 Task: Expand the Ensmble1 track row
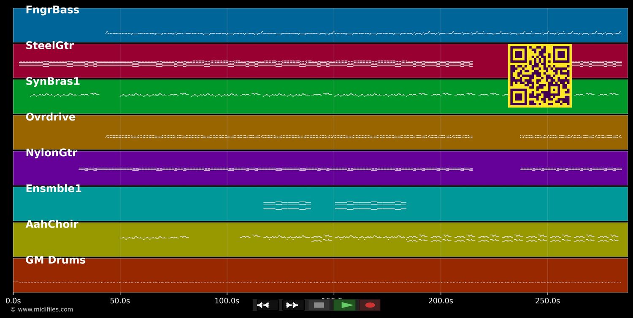coord(53,188)
